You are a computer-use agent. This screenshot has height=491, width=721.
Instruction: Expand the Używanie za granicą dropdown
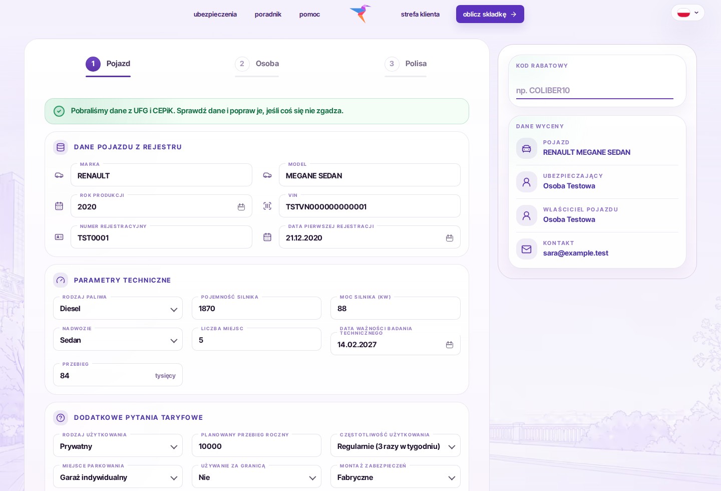tap(257, 477)
